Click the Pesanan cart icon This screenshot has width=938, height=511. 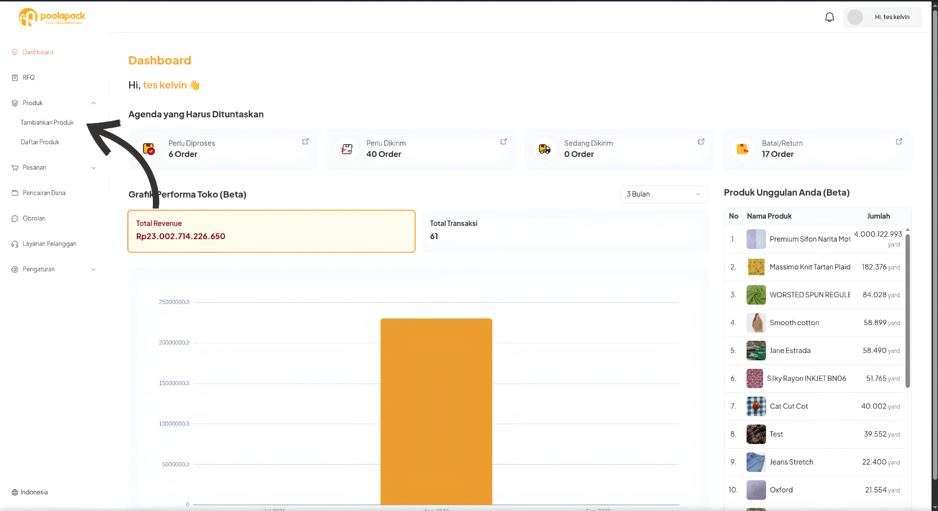point(15,167)
